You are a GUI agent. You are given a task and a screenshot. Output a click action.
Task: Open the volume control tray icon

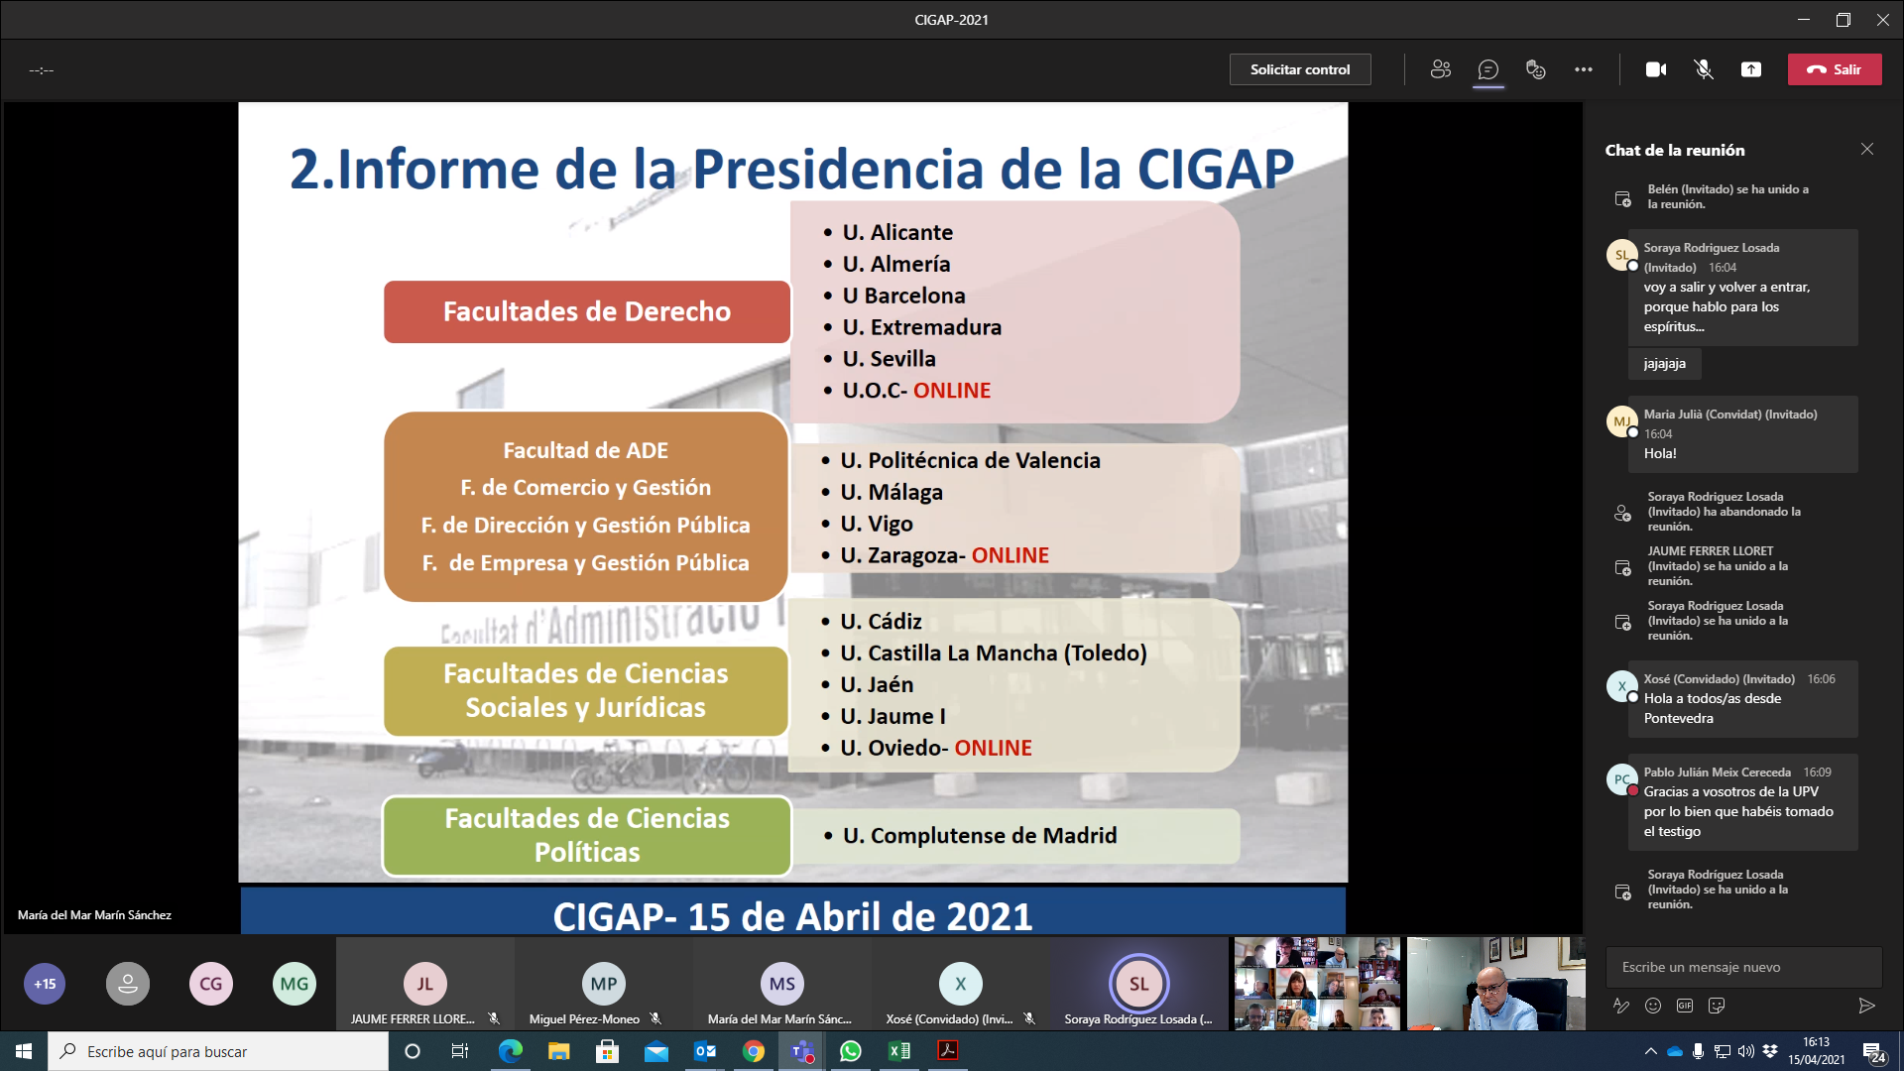(1745, 1051)
